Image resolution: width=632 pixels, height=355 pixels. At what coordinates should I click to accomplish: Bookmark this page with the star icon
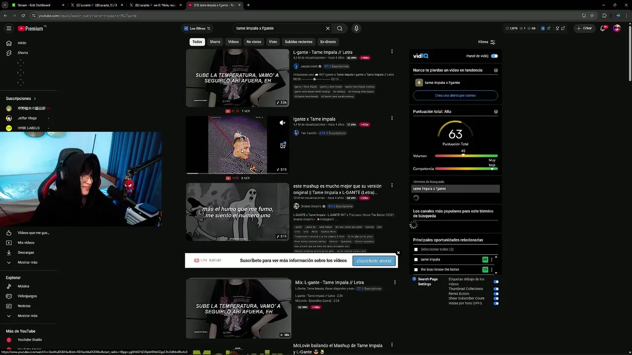592,15
